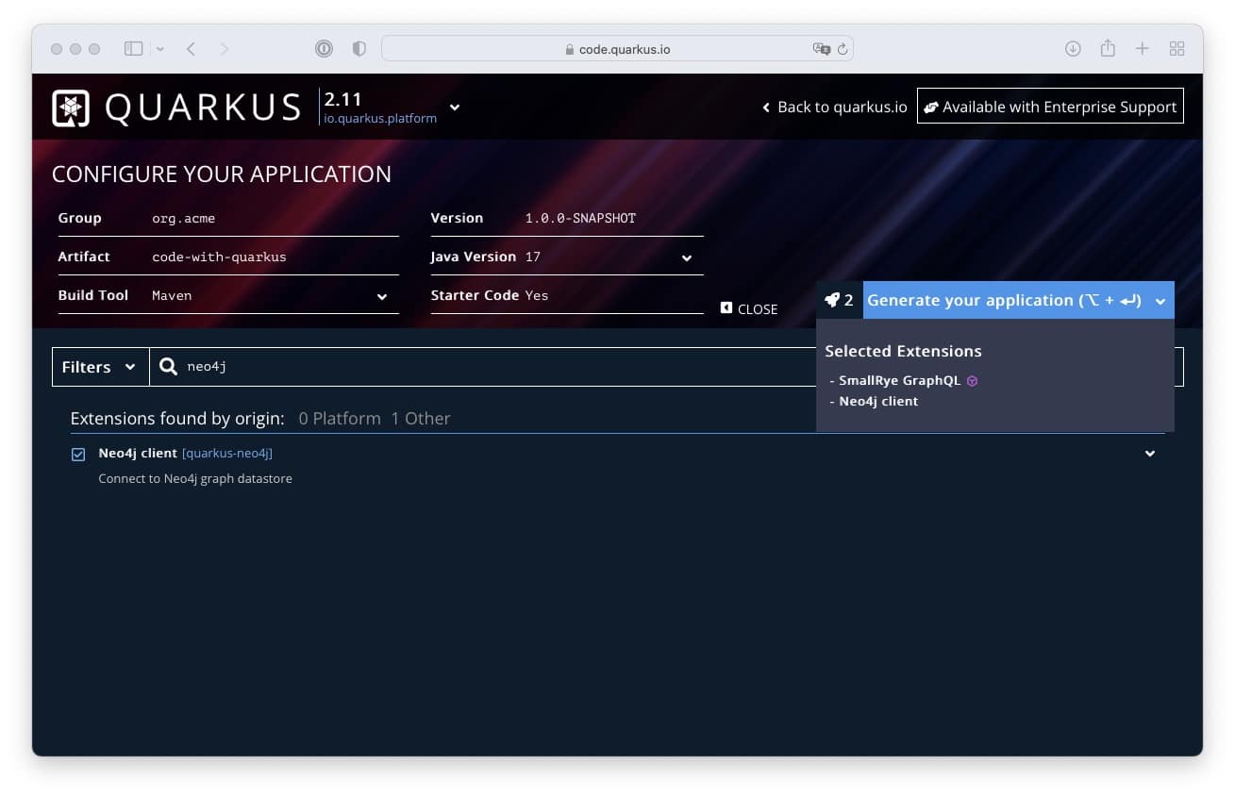Reload page with refresh icon
Image resolution: width=1235 pixels, height=796 pixels.
click(843, 48)
